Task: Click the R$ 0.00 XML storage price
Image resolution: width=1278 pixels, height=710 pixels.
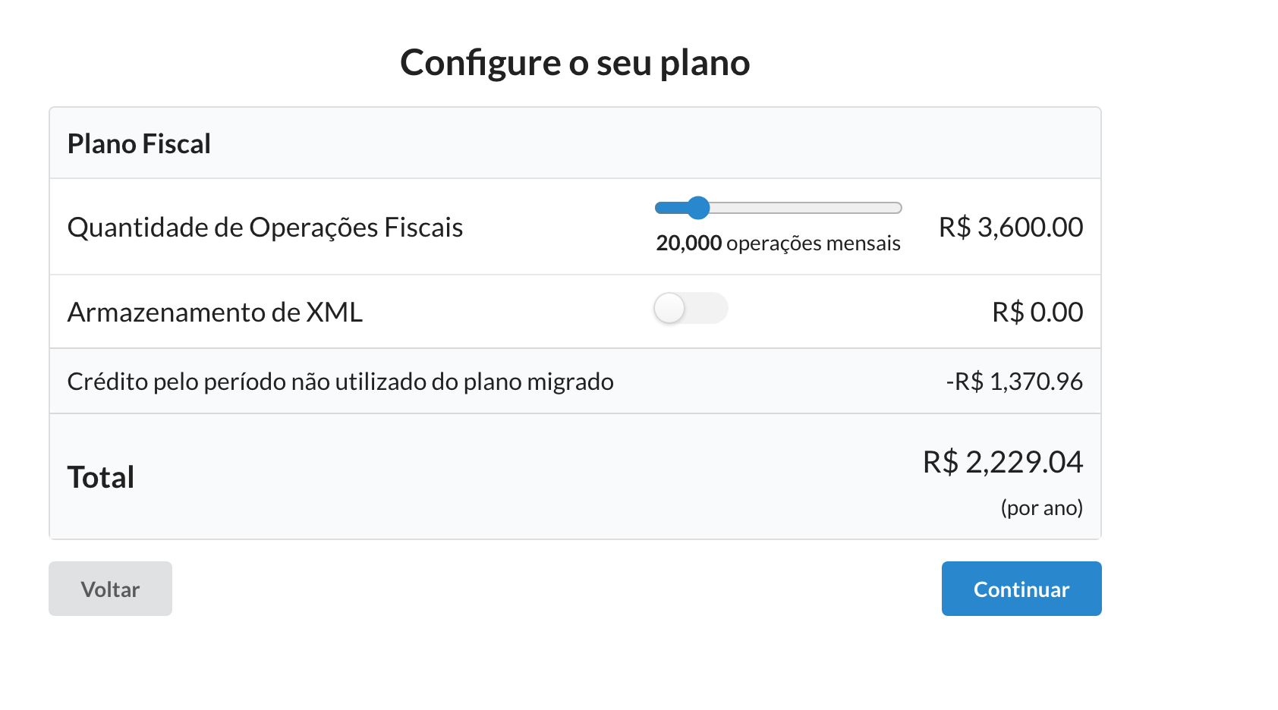Action: pyautogui.click(x=1037, y=313)
